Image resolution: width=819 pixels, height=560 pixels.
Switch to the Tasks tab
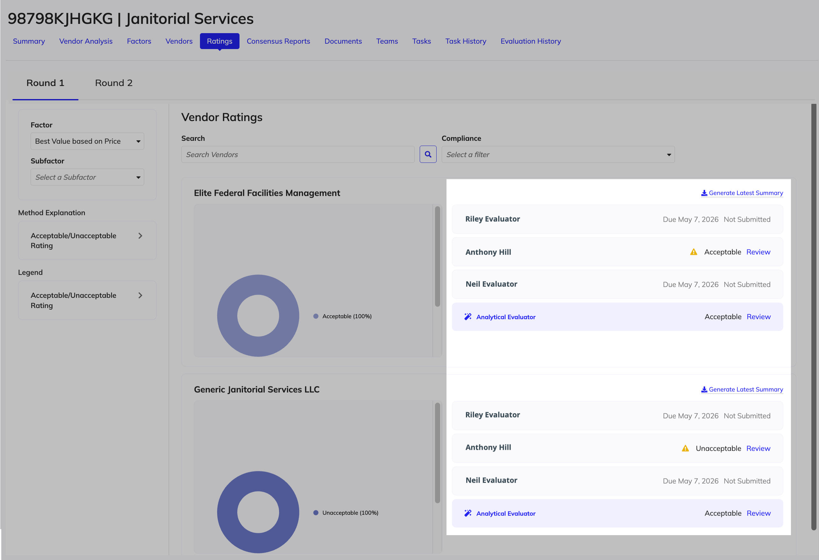point(422,41)
